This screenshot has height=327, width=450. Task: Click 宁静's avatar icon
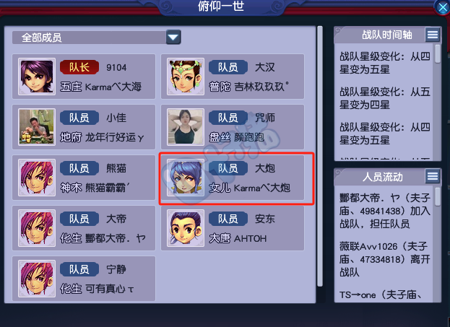(x=37, y=278)
